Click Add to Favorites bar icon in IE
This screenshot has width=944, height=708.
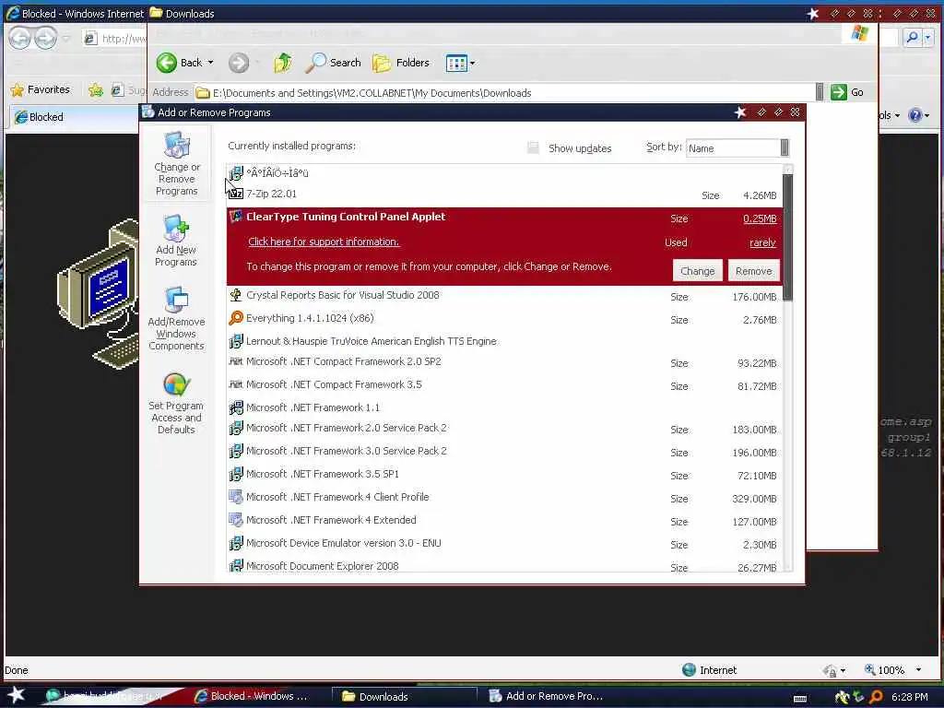[95, 90]
